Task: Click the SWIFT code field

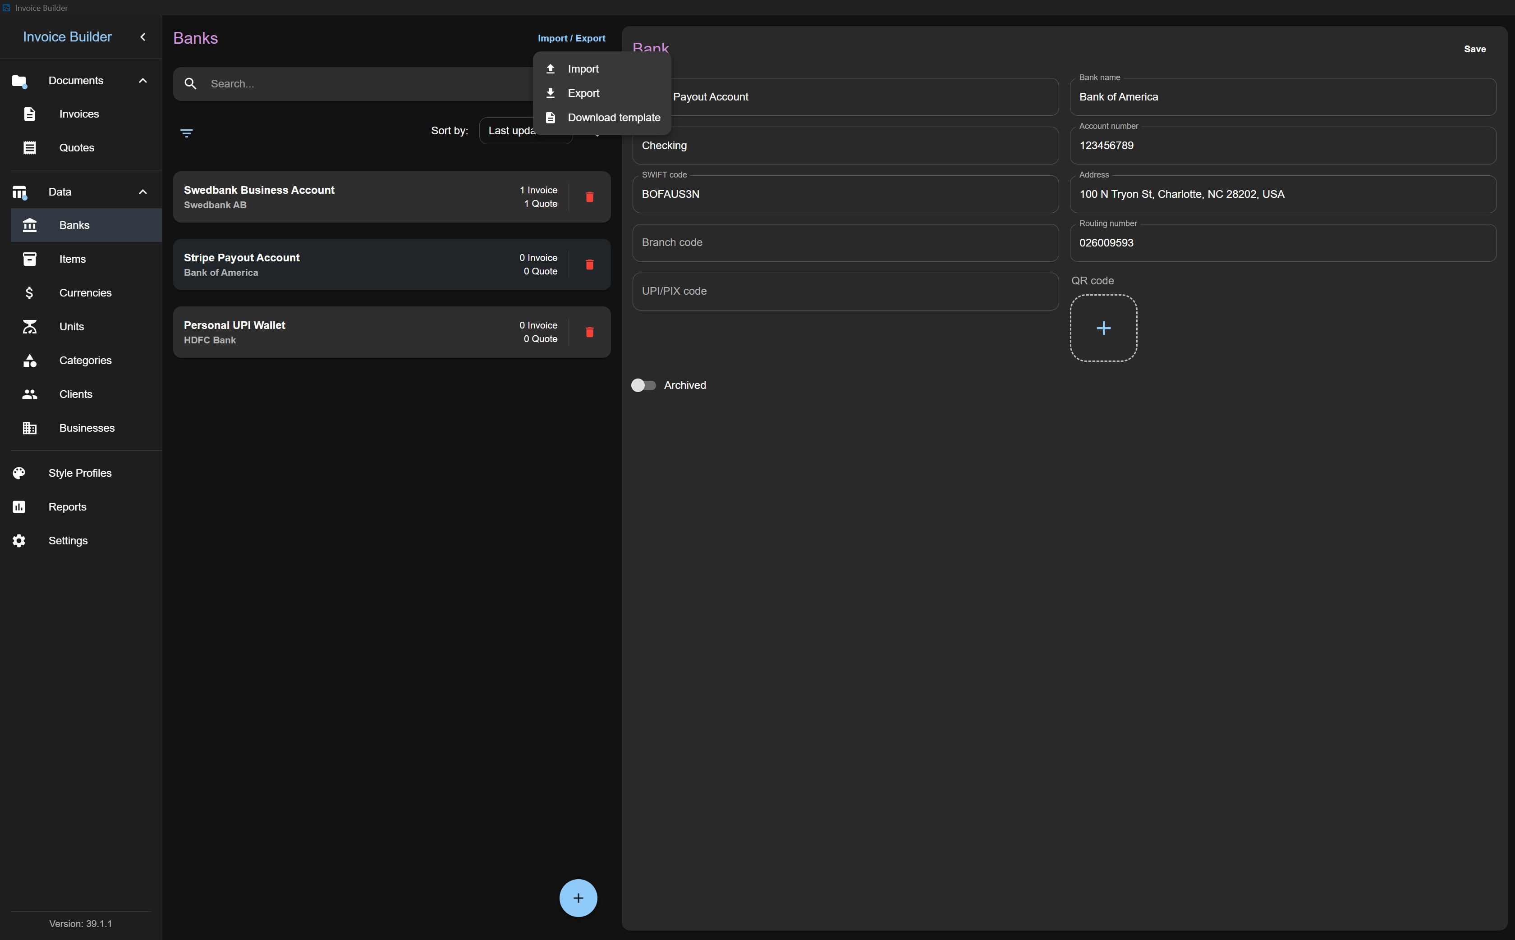Action: (845, 194)
